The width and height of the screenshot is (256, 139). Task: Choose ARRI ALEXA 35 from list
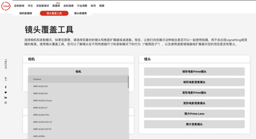(78, 86)
